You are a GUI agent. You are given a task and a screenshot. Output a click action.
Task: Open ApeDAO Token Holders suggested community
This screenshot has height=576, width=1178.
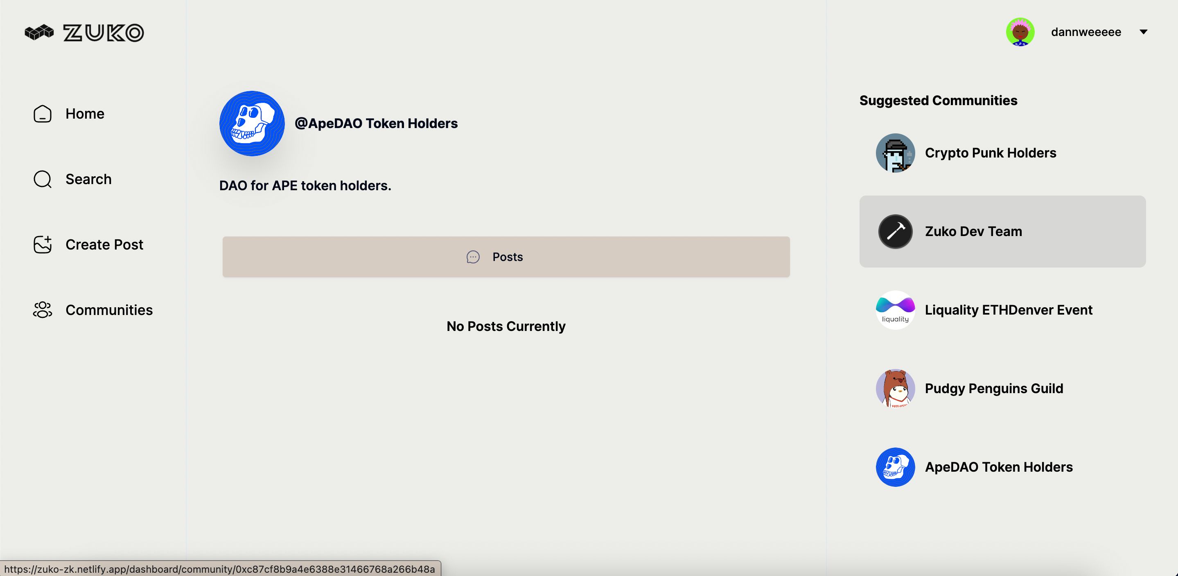1003,467
